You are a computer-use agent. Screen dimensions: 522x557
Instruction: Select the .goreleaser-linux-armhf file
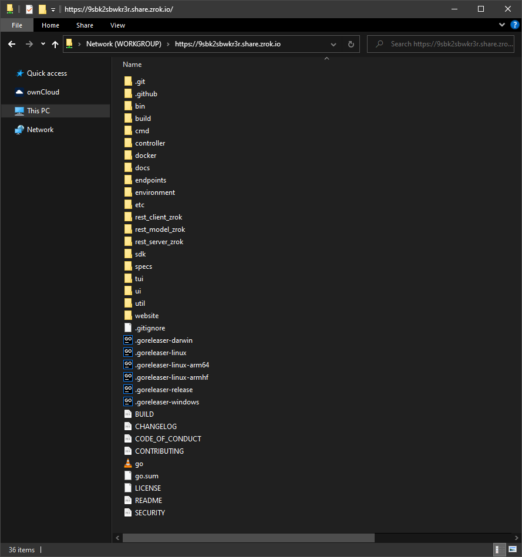click(166, 377)
